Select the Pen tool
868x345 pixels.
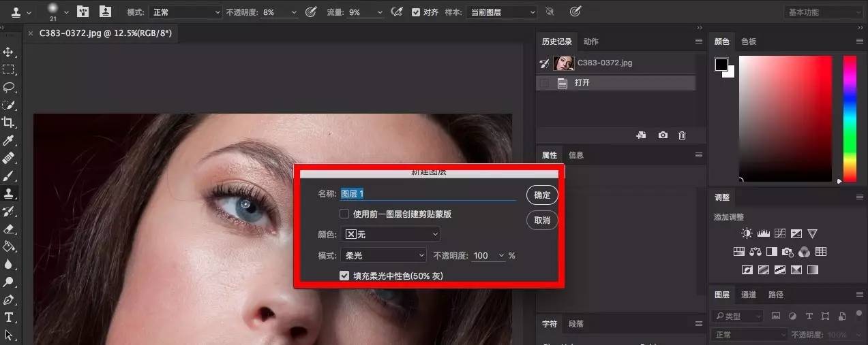9,299
